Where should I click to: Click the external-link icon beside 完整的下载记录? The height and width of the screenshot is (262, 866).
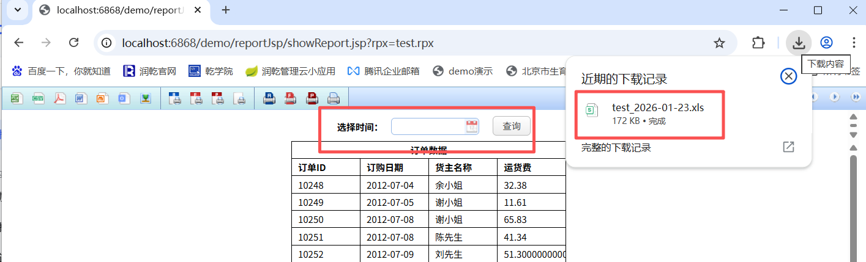coord(789,147)
